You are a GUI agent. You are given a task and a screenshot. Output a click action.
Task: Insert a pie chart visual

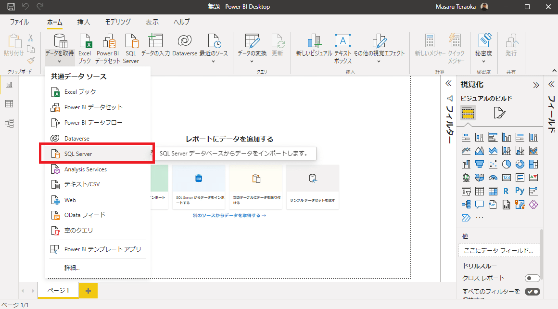click(507, 164)
